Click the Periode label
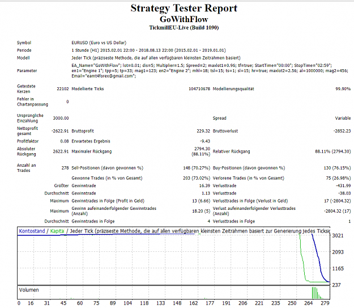The height and width of the screenshot is (308, 354). 24,50
